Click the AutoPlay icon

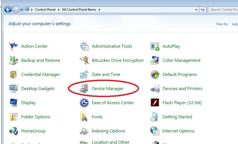click(x=155, y=46)
